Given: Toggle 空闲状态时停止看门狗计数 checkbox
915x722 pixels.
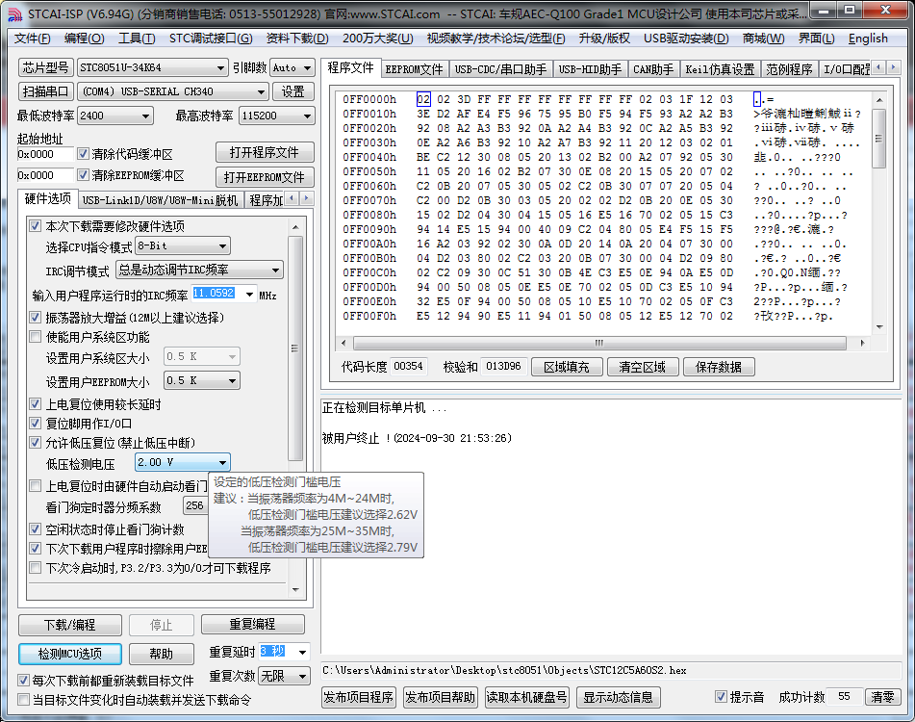Looking at the screenshot, I should click(36, 529).
